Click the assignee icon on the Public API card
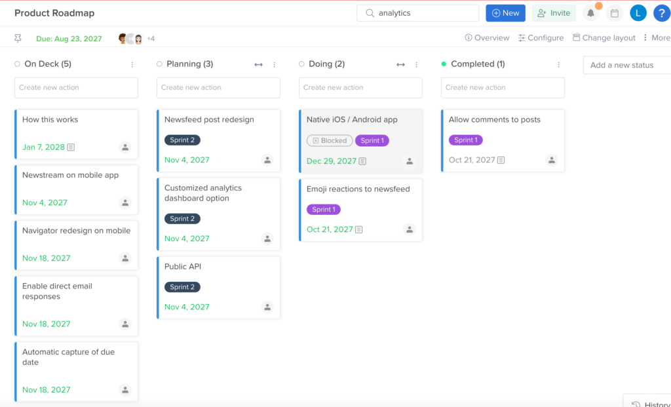 click(267, 307)
